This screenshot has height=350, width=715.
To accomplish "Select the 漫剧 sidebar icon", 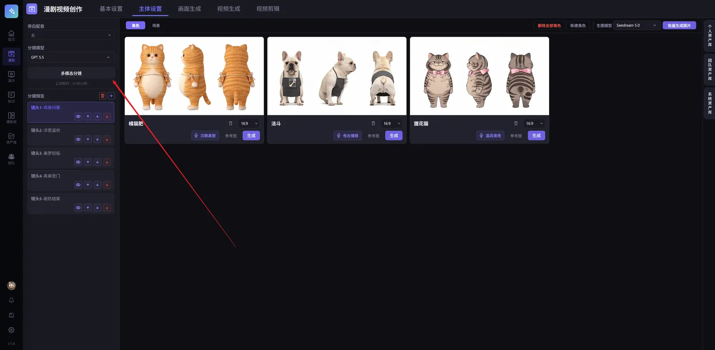I will [x=11, y=56].
